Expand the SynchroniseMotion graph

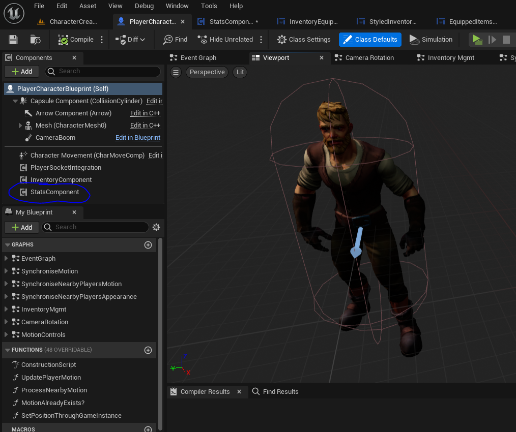(6, 271)
